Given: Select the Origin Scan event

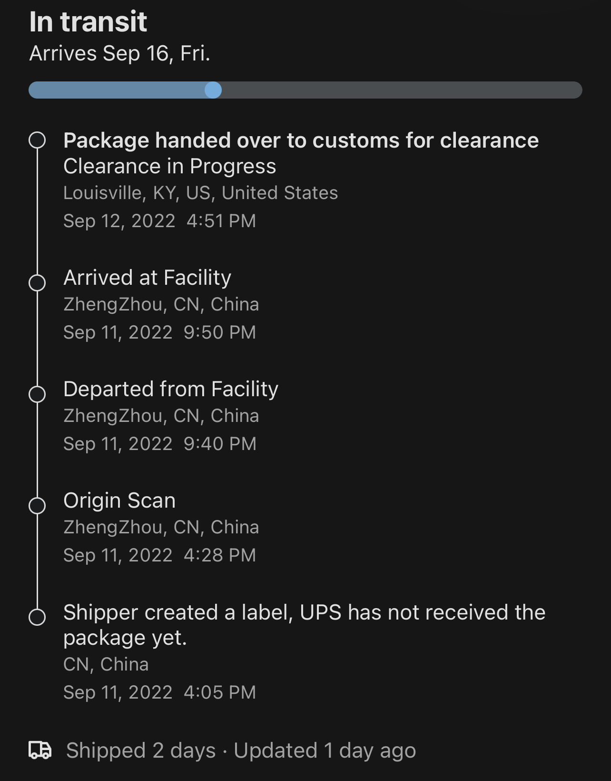Looking at the screenshot, I should [119, 501].
